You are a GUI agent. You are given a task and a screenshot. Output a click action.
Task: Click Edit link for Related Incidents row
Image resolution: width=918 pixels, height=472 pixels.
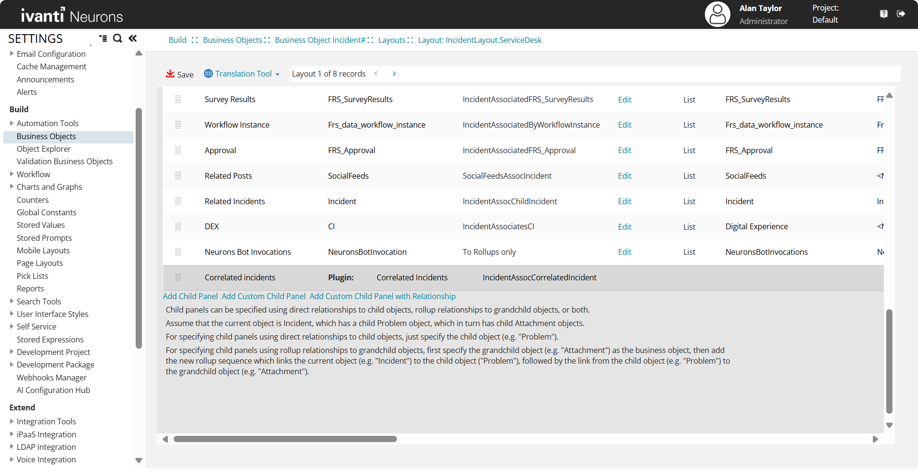point(625,201)
